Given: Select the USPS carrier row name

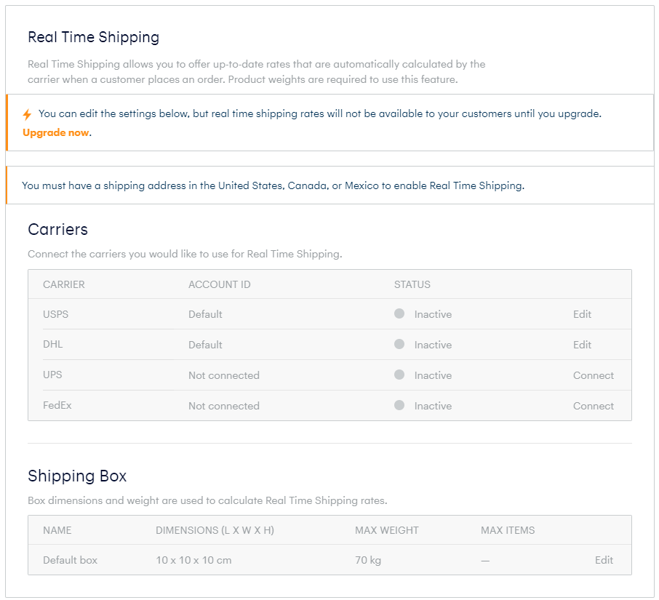Looking at the screenshot, I should (55, 314).
